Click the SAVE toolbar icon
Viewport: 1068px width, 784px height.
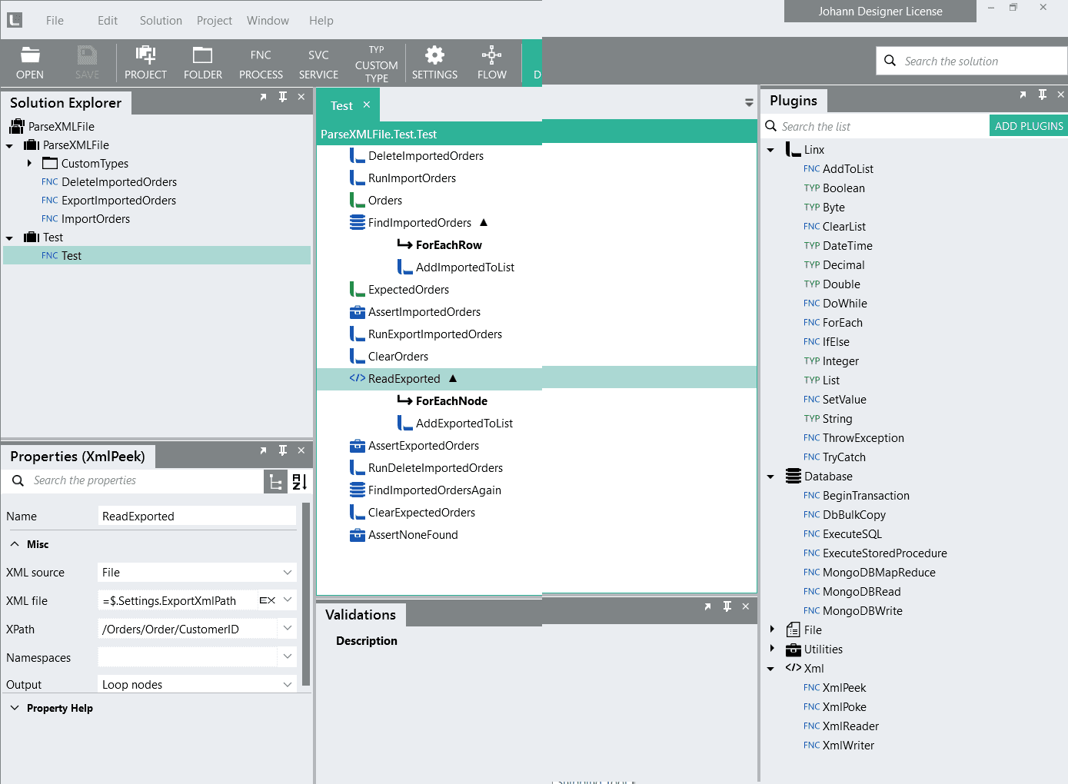pos(87,62)
